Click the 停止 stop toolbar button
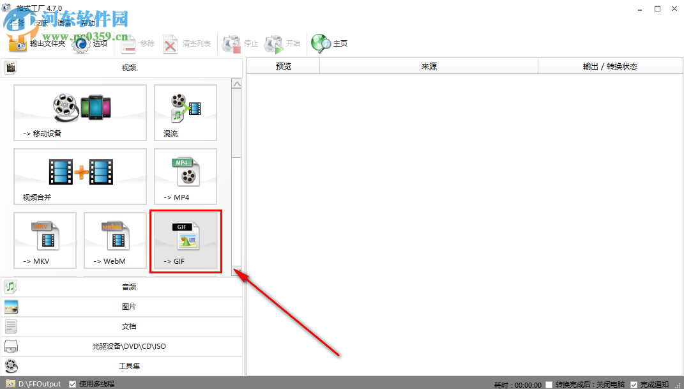This screenshot has height=389, width=684. pos(240,43)
